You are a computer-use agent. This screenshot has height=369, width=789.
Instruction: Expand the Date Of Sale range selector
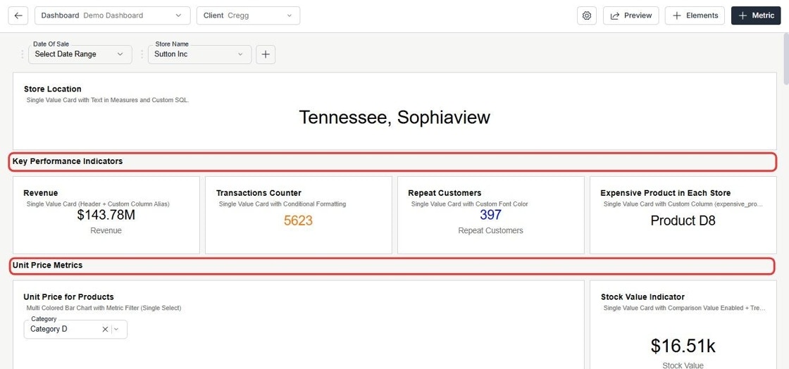80,54
